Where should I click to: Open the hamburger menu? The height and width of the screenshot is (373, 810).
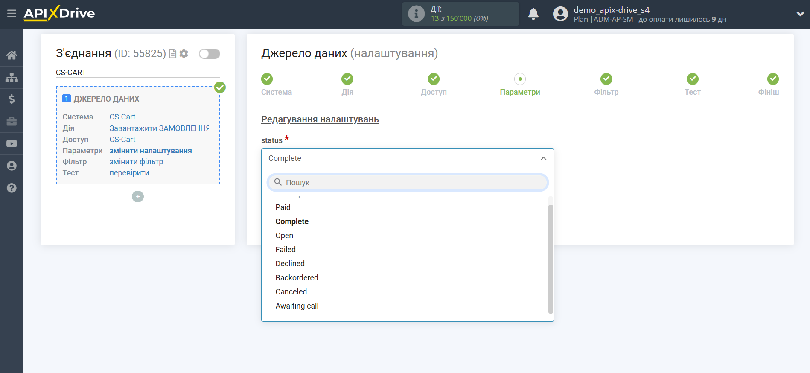coord(12,14)
